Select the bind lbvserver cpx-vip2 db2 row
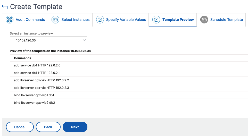Screen dimensions: 248x138 coord(129,103)
